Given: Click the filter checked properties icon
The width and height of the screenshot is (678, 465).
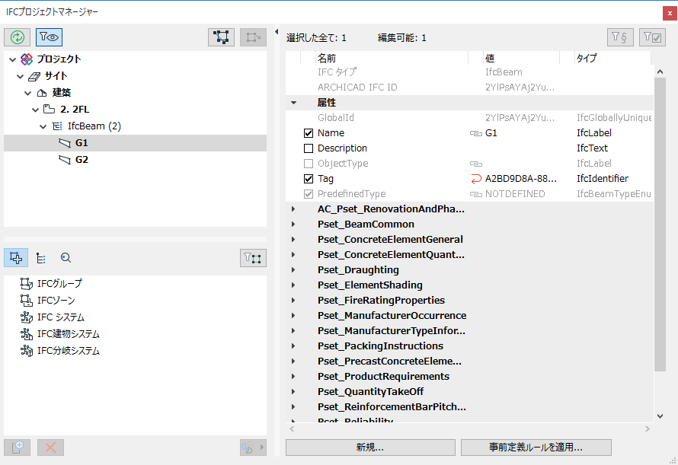Looking at the screenshot, I should click(x=652, y=37).
